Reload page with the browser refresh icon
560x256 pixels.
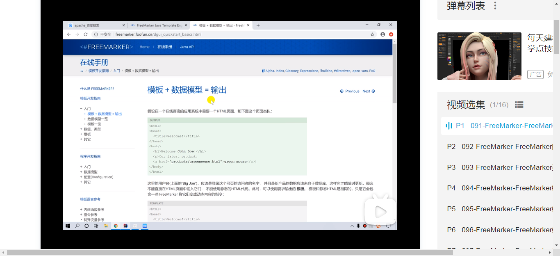coord(86,34)
